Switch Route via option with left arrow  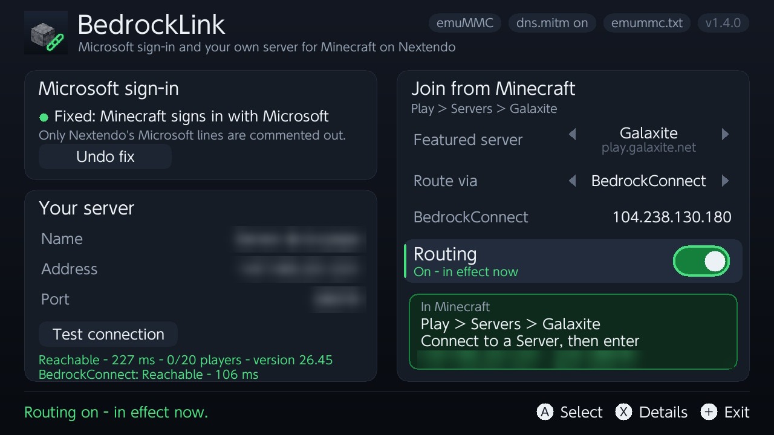coord(572,181)
